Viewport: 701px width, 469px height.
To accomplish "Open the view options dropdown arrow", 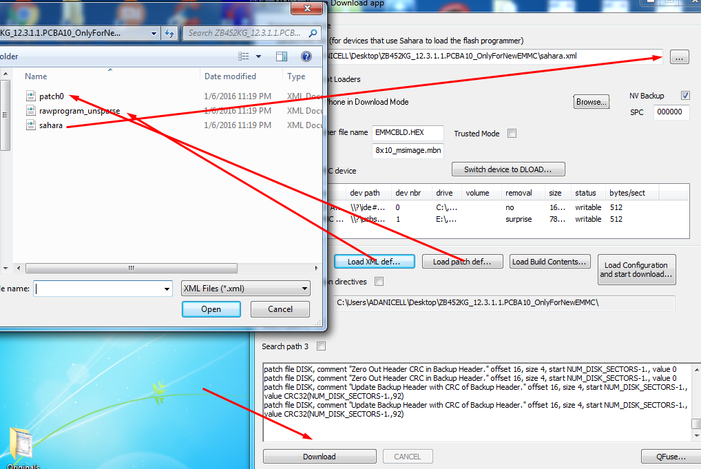I will (258, 56).
